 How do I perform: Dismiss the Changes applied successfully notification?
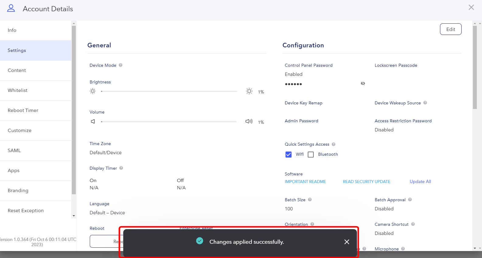[347, 242]
